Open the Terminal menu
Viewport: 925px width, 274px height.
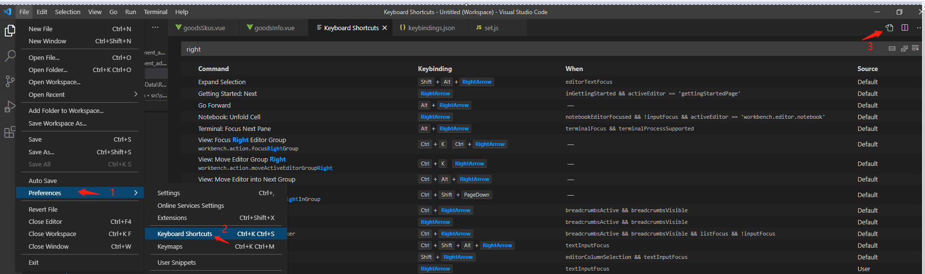click(155, 12)
